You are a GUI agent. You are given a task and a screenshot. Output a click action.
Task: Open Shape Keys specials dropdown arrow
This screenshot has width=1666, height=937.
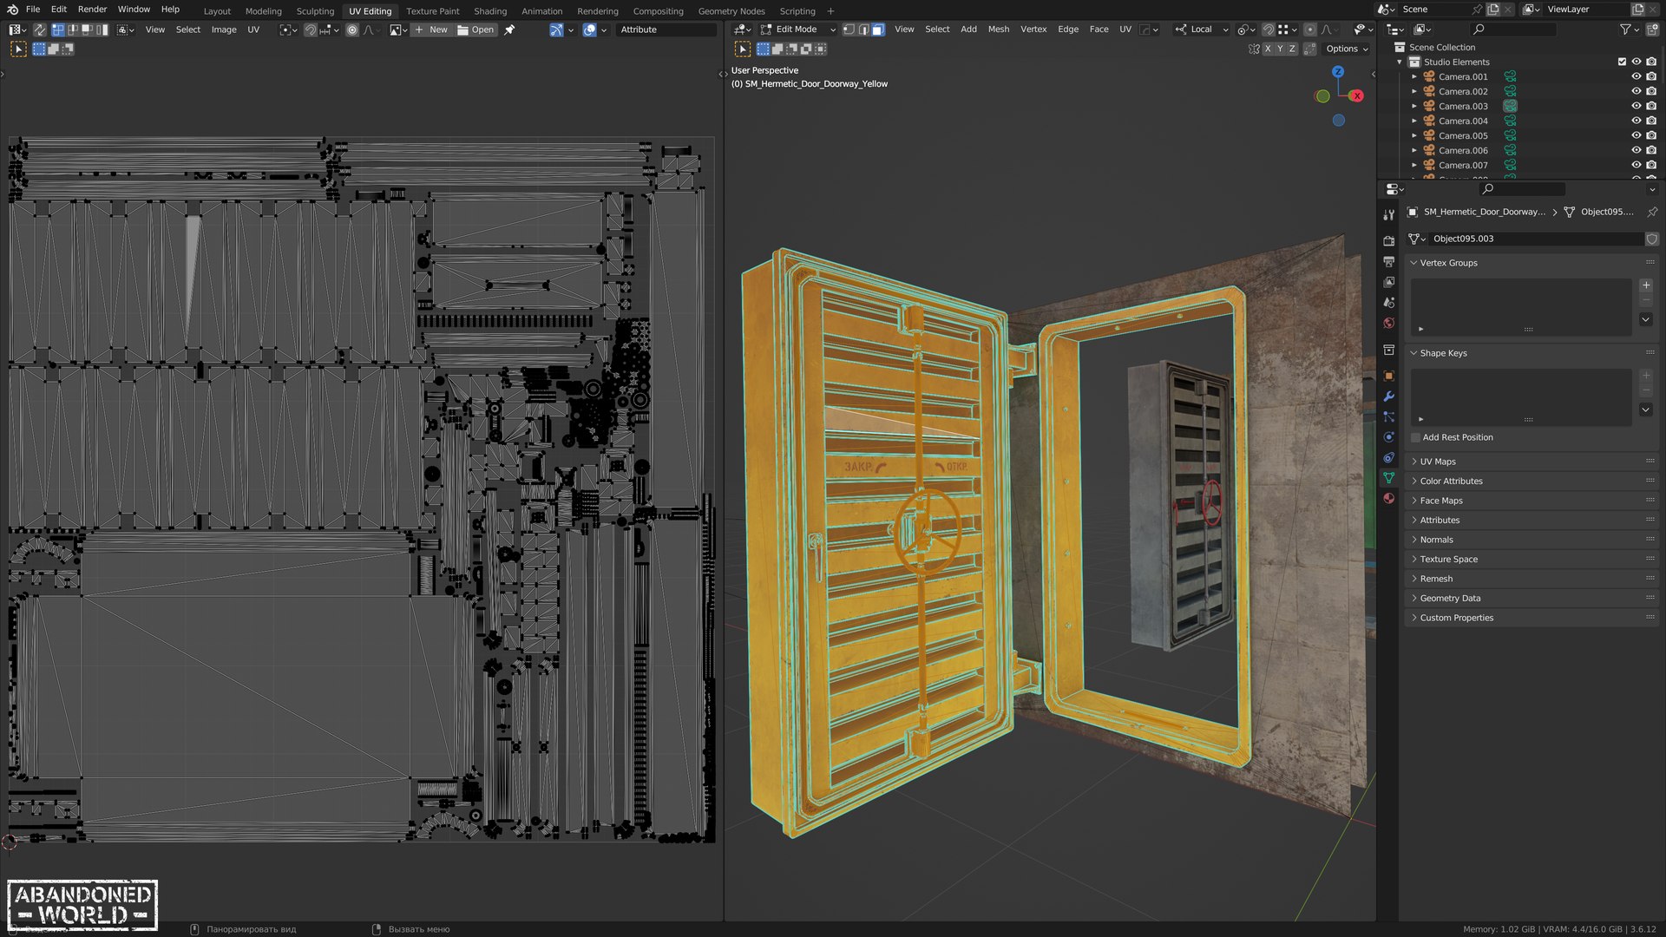coord(1646,410)
